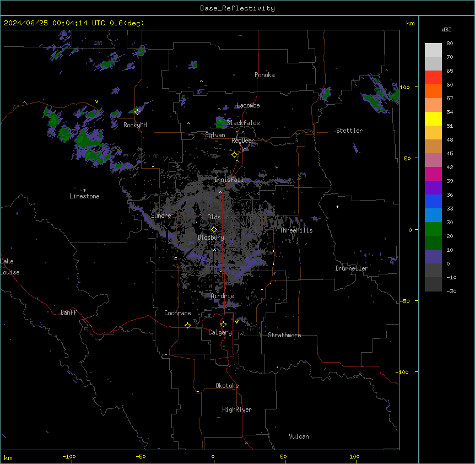Click the Airdrie city label

point(222,296)
